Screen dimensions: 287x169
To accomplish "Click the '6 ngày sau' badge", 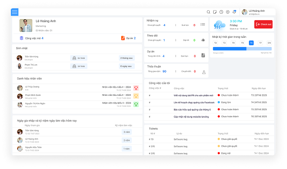I will [x=126, y=66].
